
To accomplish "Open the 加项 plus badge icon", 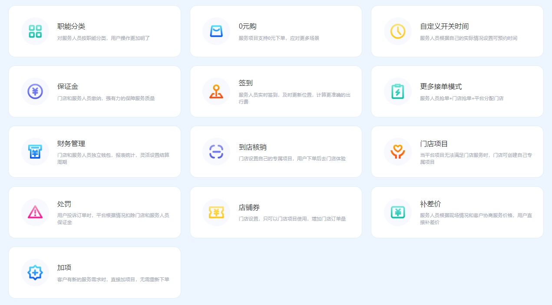I will pos(35,273).
